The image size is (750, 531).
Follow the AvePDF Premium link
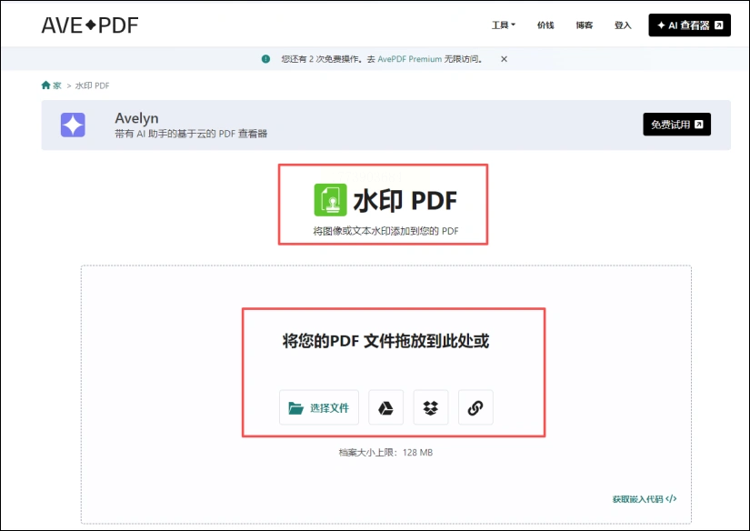(409, 59)
